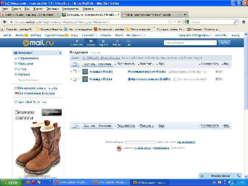
Task: Tick the select-all checkbox in top toolbar
Action: click(x=74, y=64)
